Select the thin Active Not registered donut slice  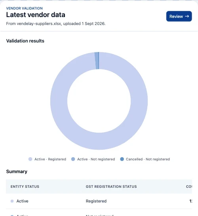click(x=97, y=61)
